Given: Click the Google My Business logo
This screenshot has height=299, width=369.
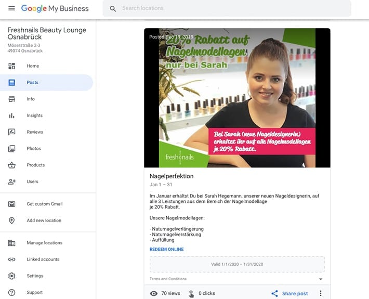Looking at the screenshot, I should tap(55, 8).
